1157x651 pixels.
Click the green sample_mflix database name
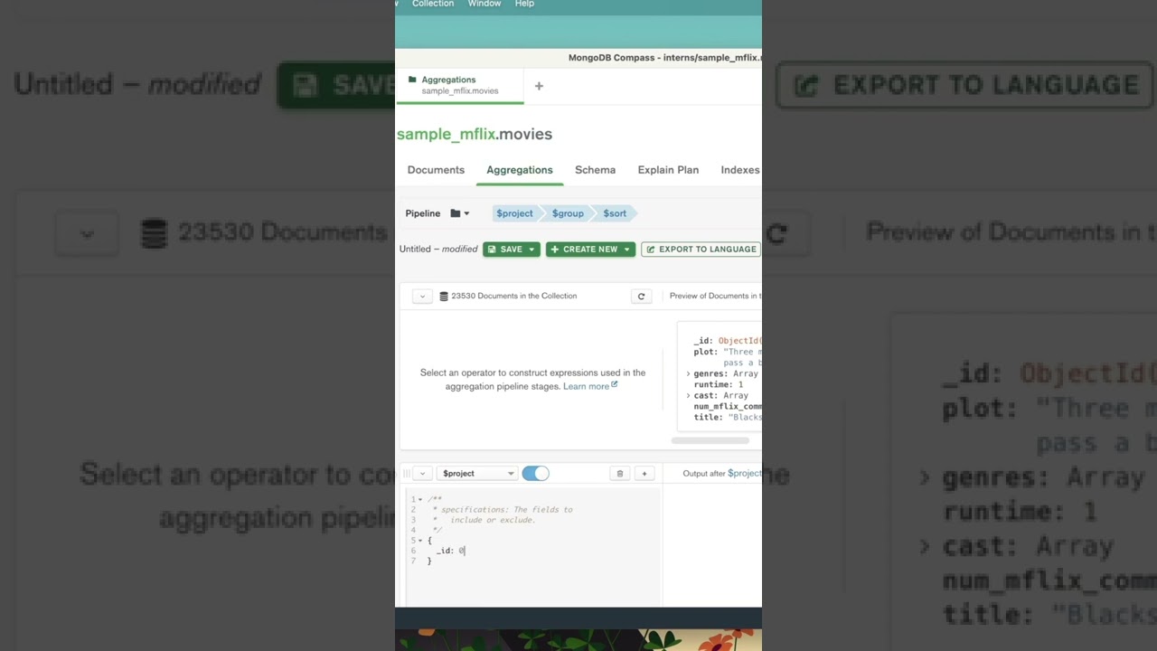click(x=446, y=134)
